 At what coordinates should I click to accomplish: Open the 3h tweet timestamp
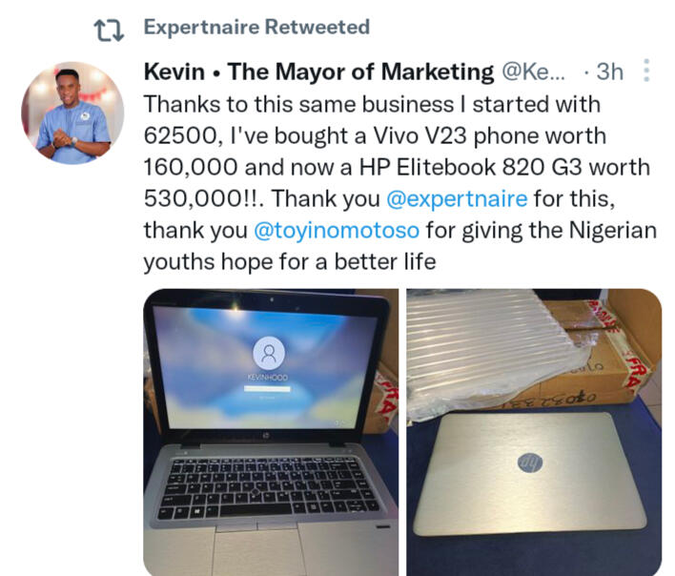point(609,72)
